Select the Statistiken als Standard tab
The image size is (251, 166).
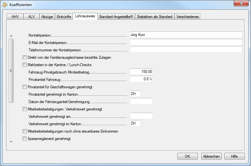155,17
